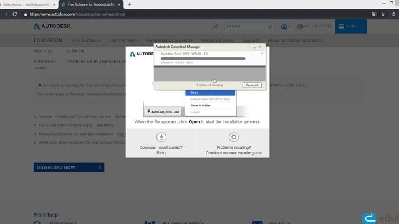Screen dimensions: 399x224
Task: Click the browser forward arrow
Action: click(6, 14)
